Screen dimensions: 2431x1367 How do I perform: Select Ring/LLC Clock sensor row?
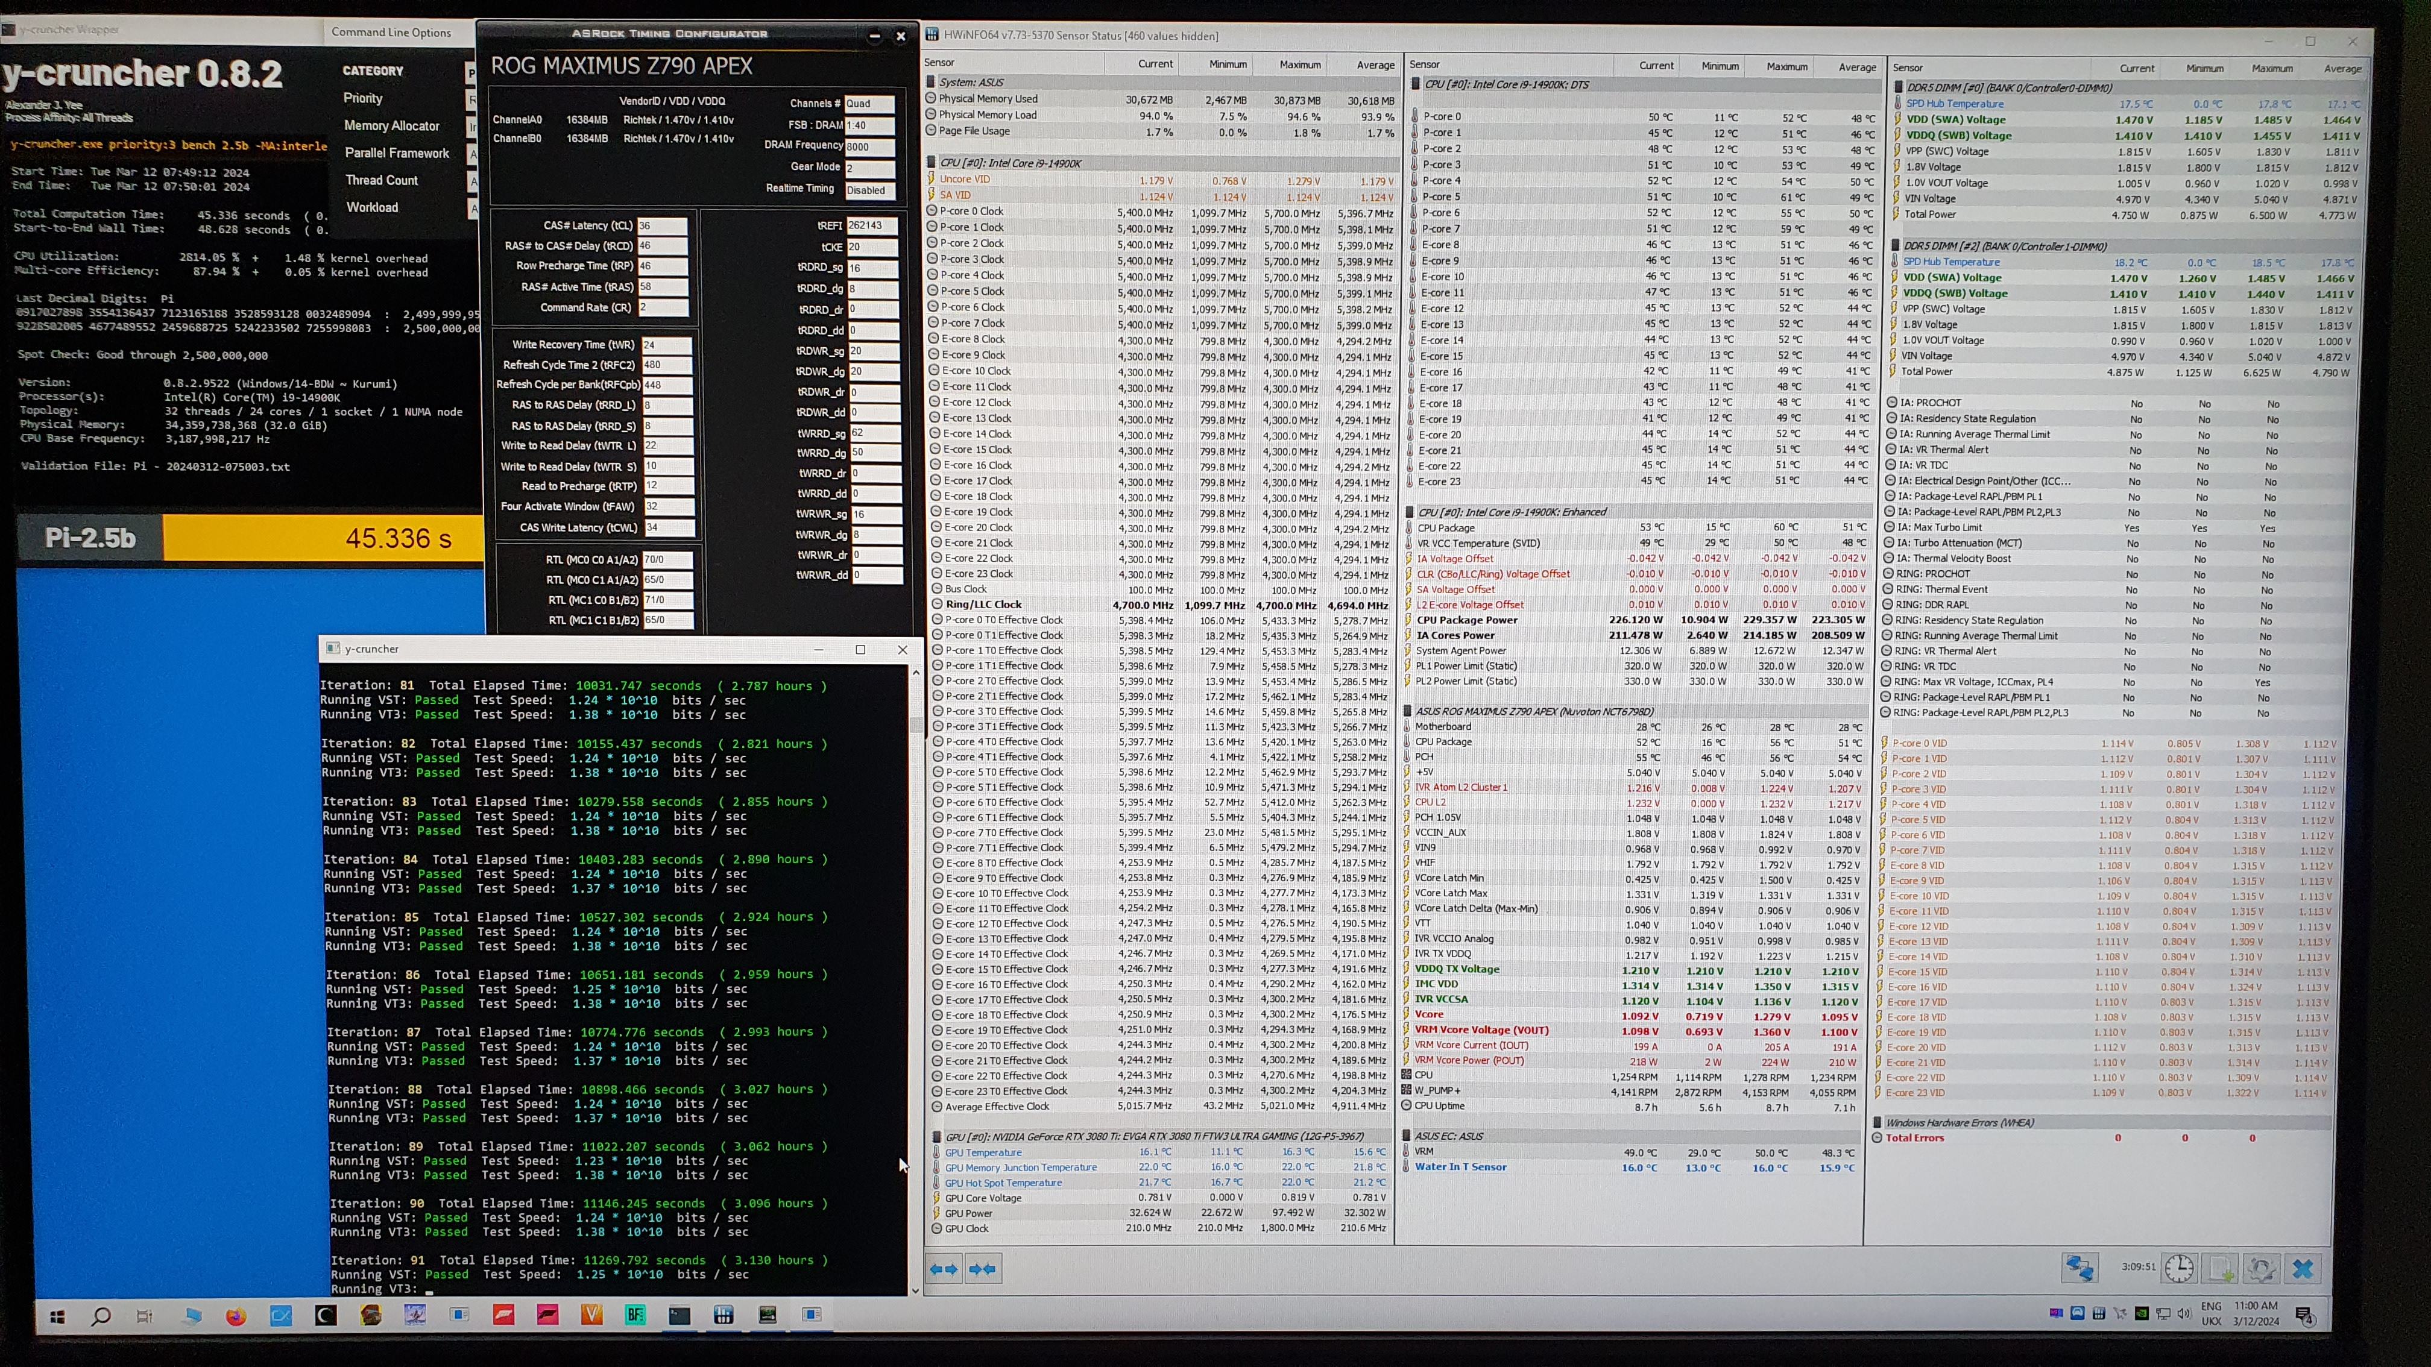(1161, 605)
